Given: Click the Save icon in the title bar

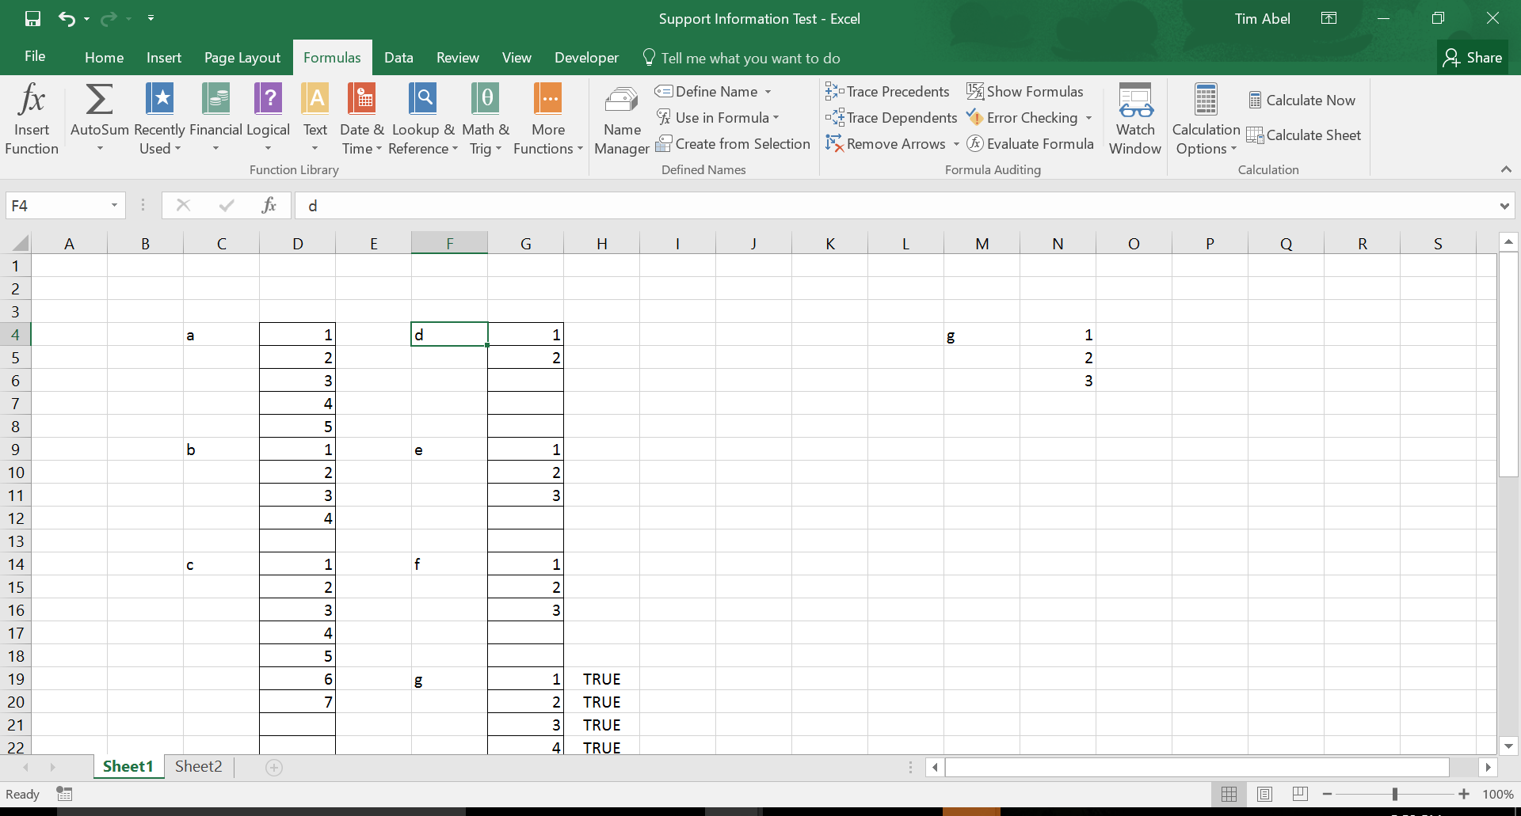Looking at the screenshot, I should (x=32, y=18).
